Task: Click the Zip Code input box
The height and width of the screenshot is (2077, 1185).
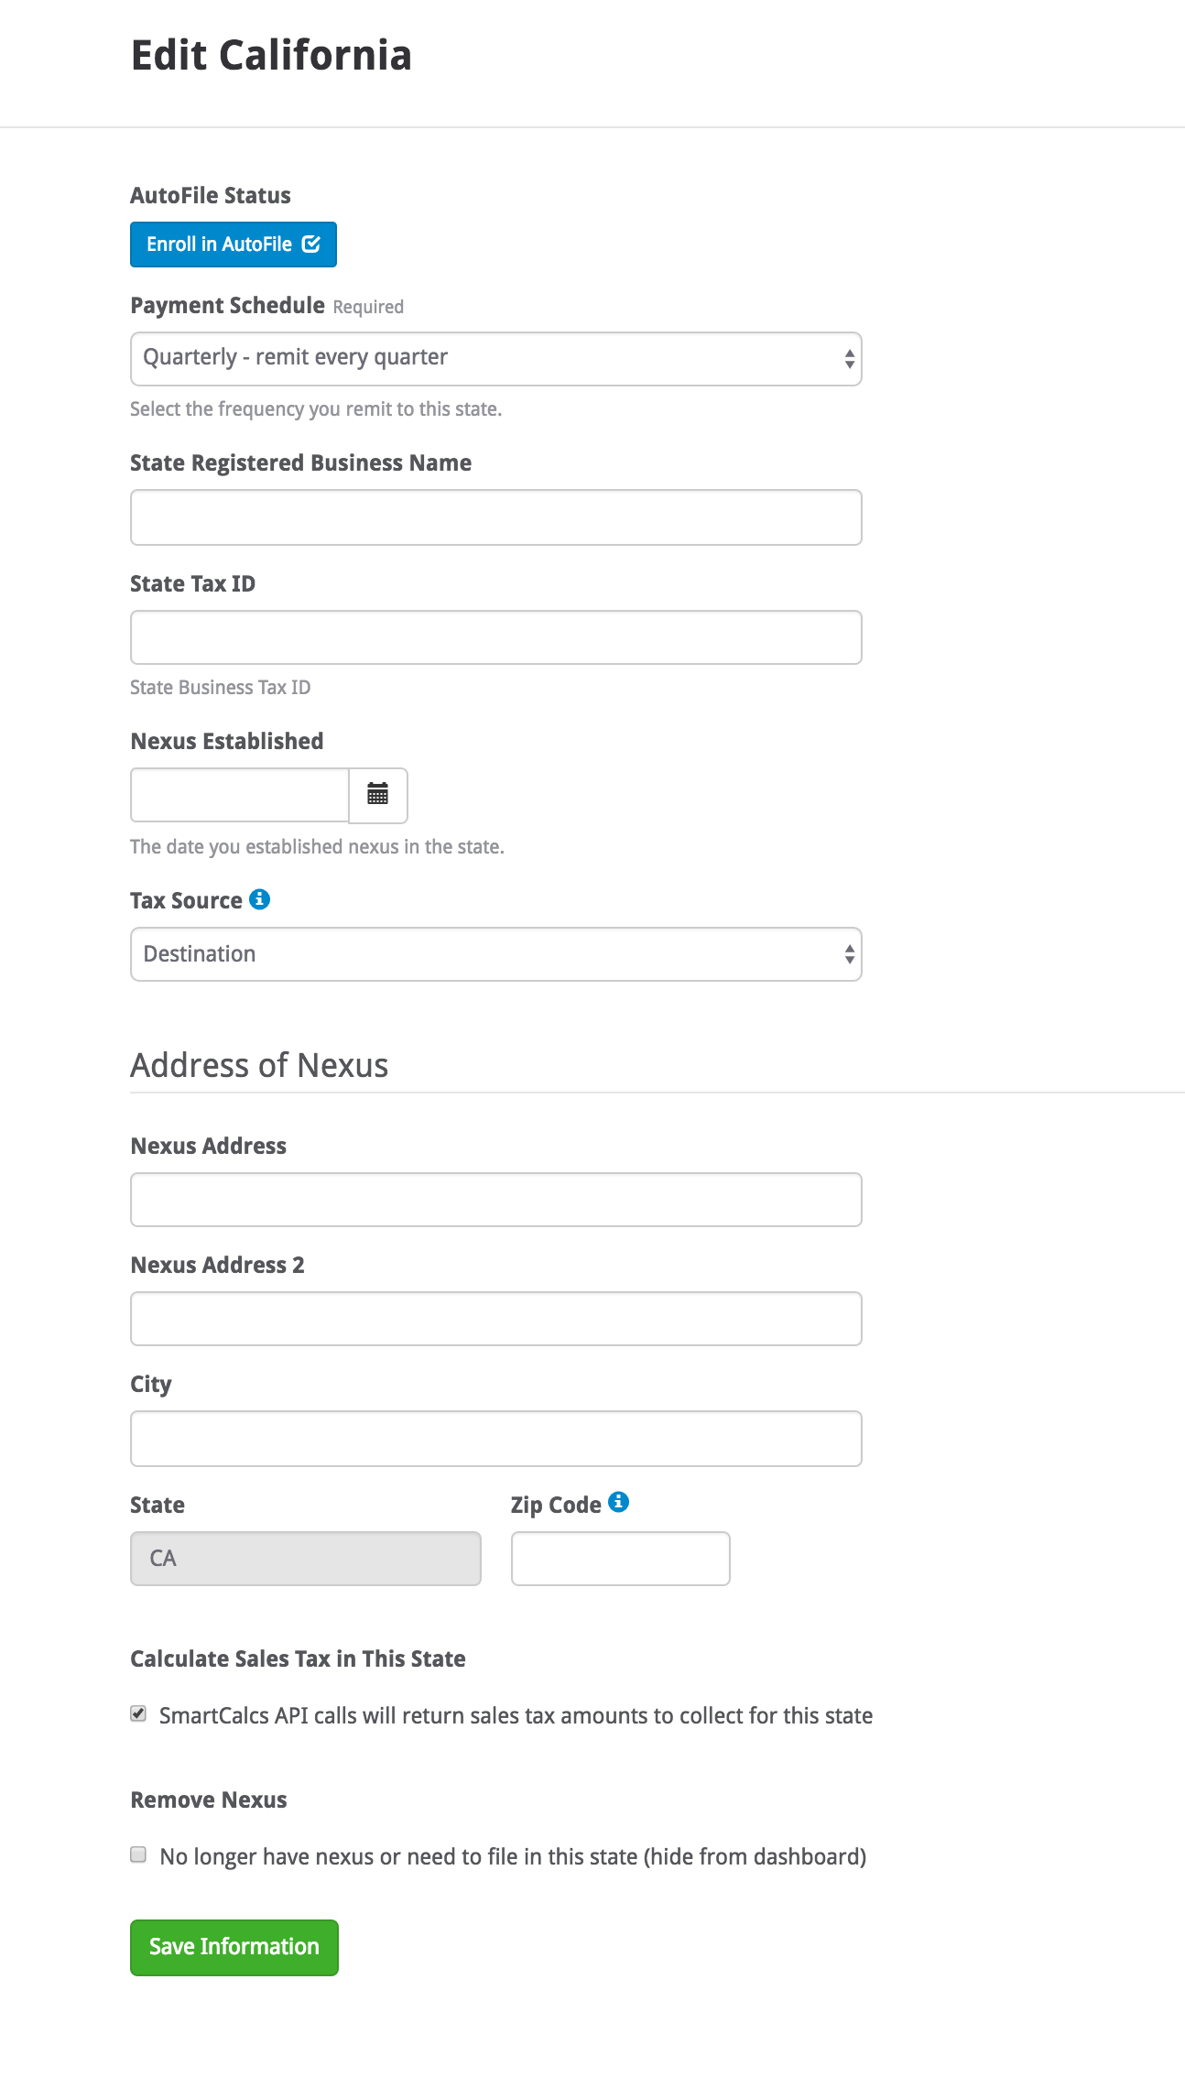Action: pyautogui.click(x=621, y=1559)
